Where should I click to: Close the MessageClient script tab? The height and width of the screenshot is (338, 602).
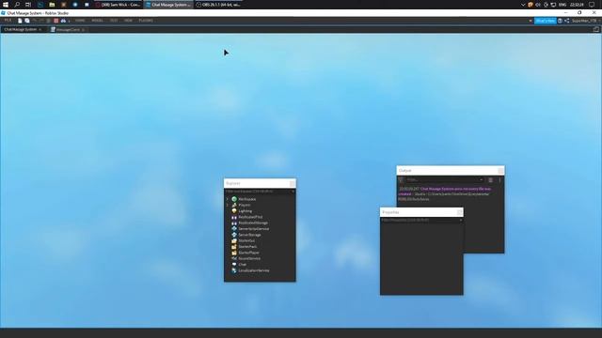83,29
